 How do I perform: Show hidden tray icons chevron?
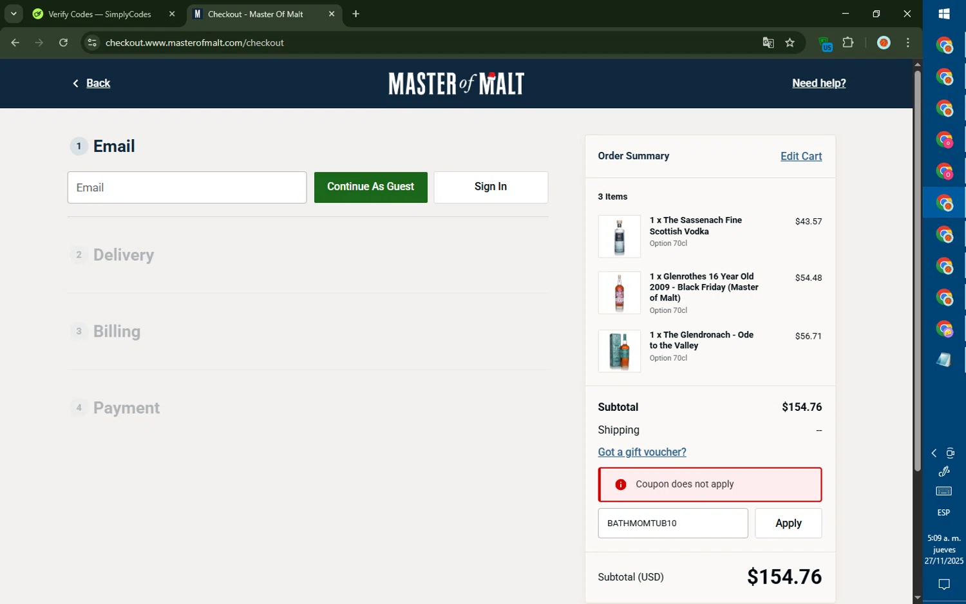[x=934, y=453]
